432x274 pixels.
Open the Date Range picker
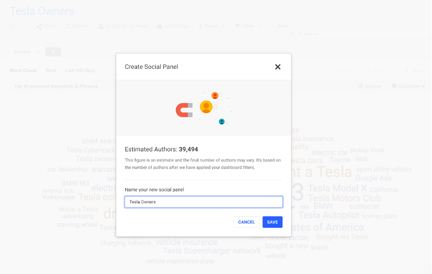coord(173,26)
